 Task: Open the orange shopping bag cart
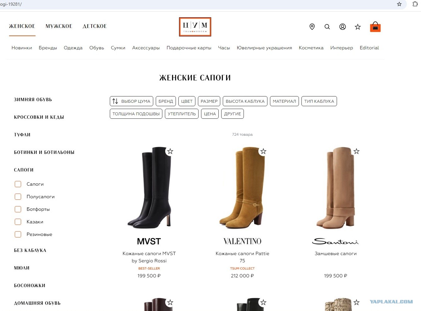pyautogui.click(x=375, y=27)
